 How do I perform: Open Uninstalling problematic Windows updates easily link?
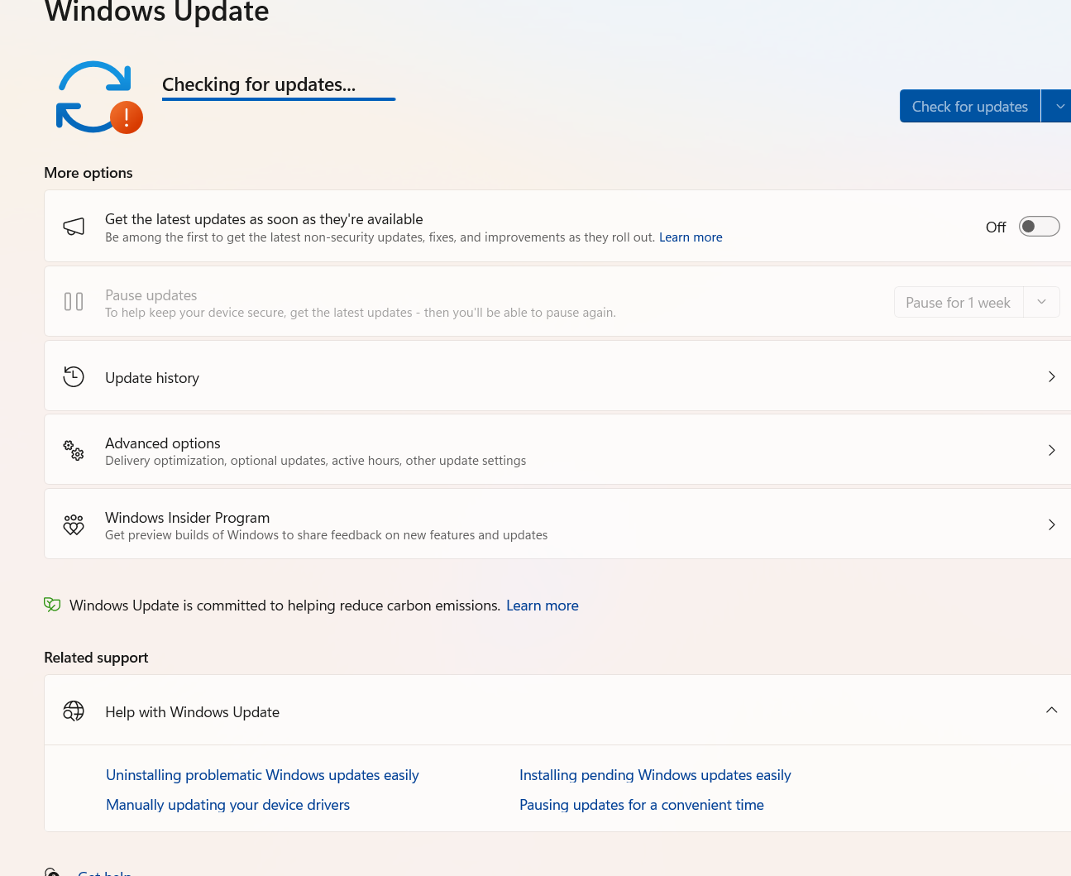pyautogui.click(x=262, y=775)
